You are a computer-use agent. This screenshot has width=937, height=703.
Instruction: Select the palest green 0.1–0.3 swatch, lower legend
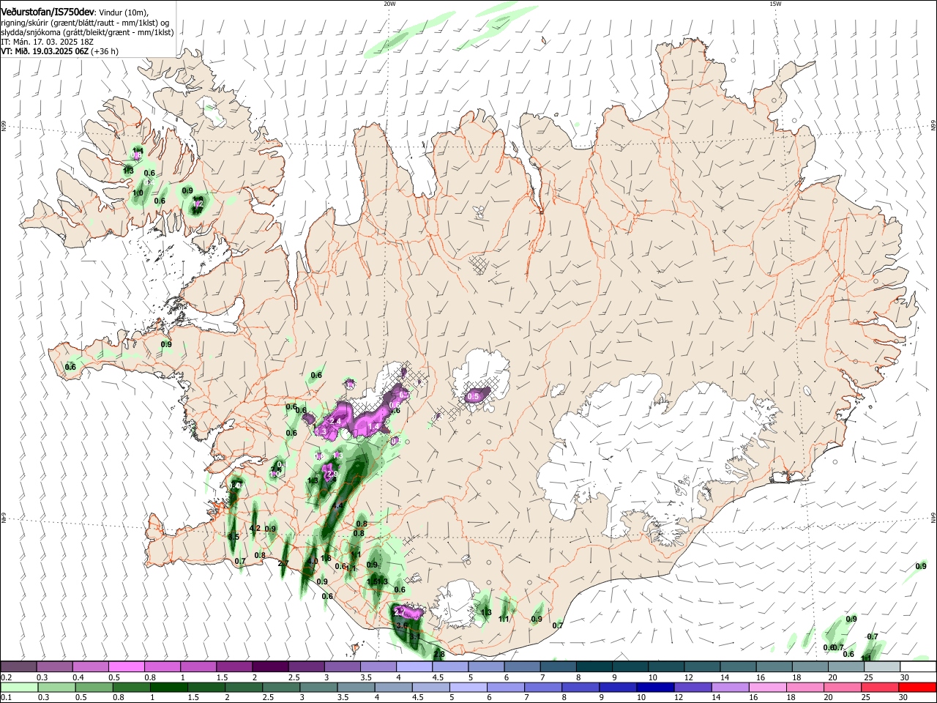coord(18,688)
